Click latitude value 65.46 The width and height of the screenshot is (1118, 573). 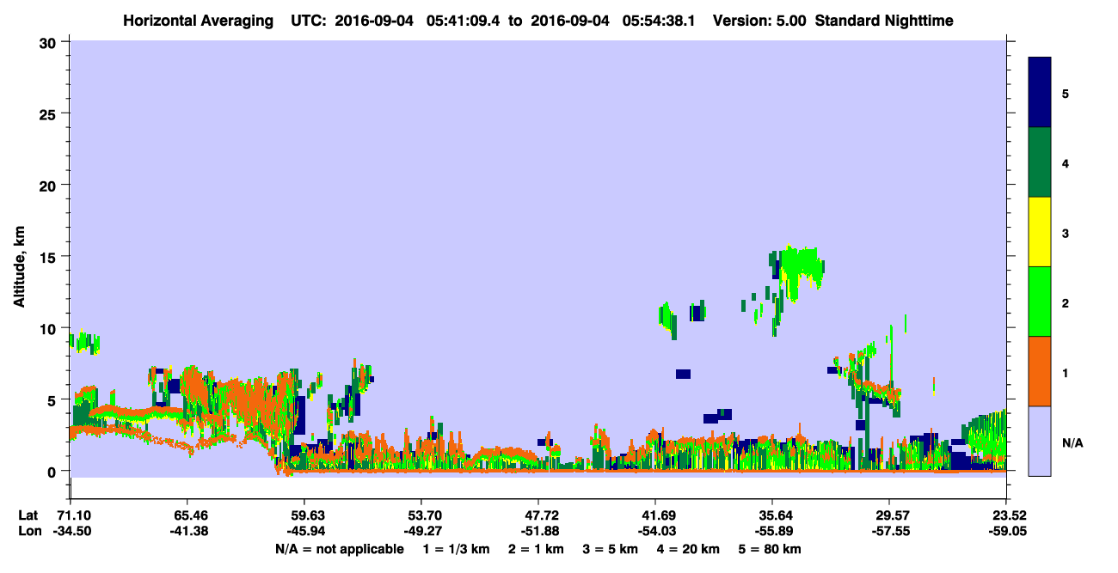187,515
